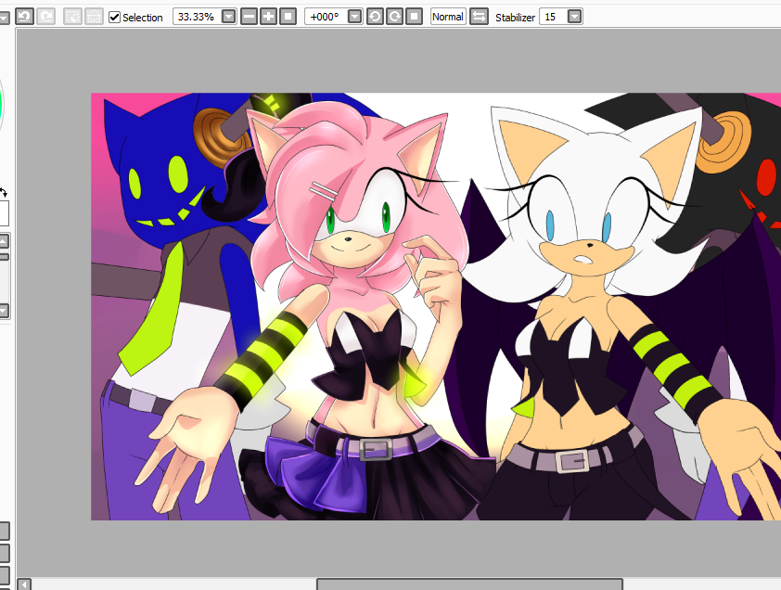Flip the canvas view horizontally
Screen dimensions: 781x590
point(480,17)
